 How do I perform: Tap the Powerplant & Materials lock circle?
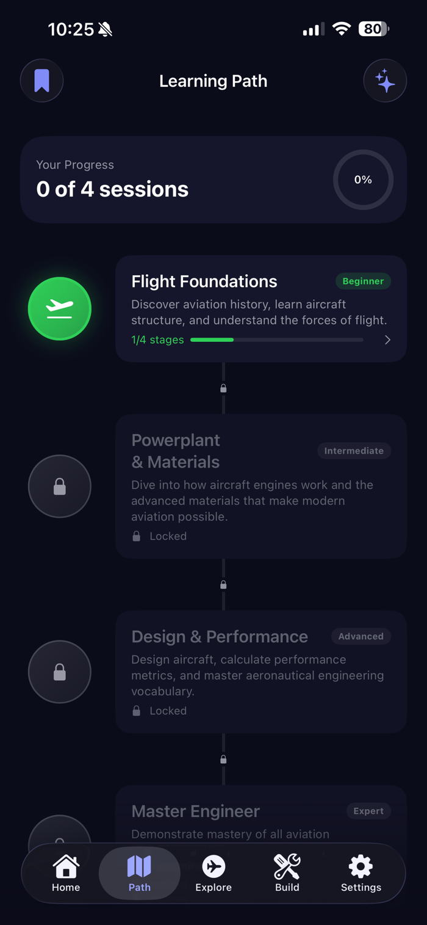(60, 487)
